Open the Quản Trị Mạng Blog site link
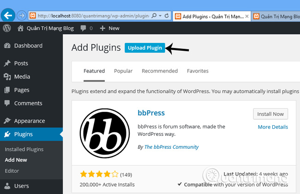The width and height of the screenshot is (300, 194). click(x=50, y=28)
